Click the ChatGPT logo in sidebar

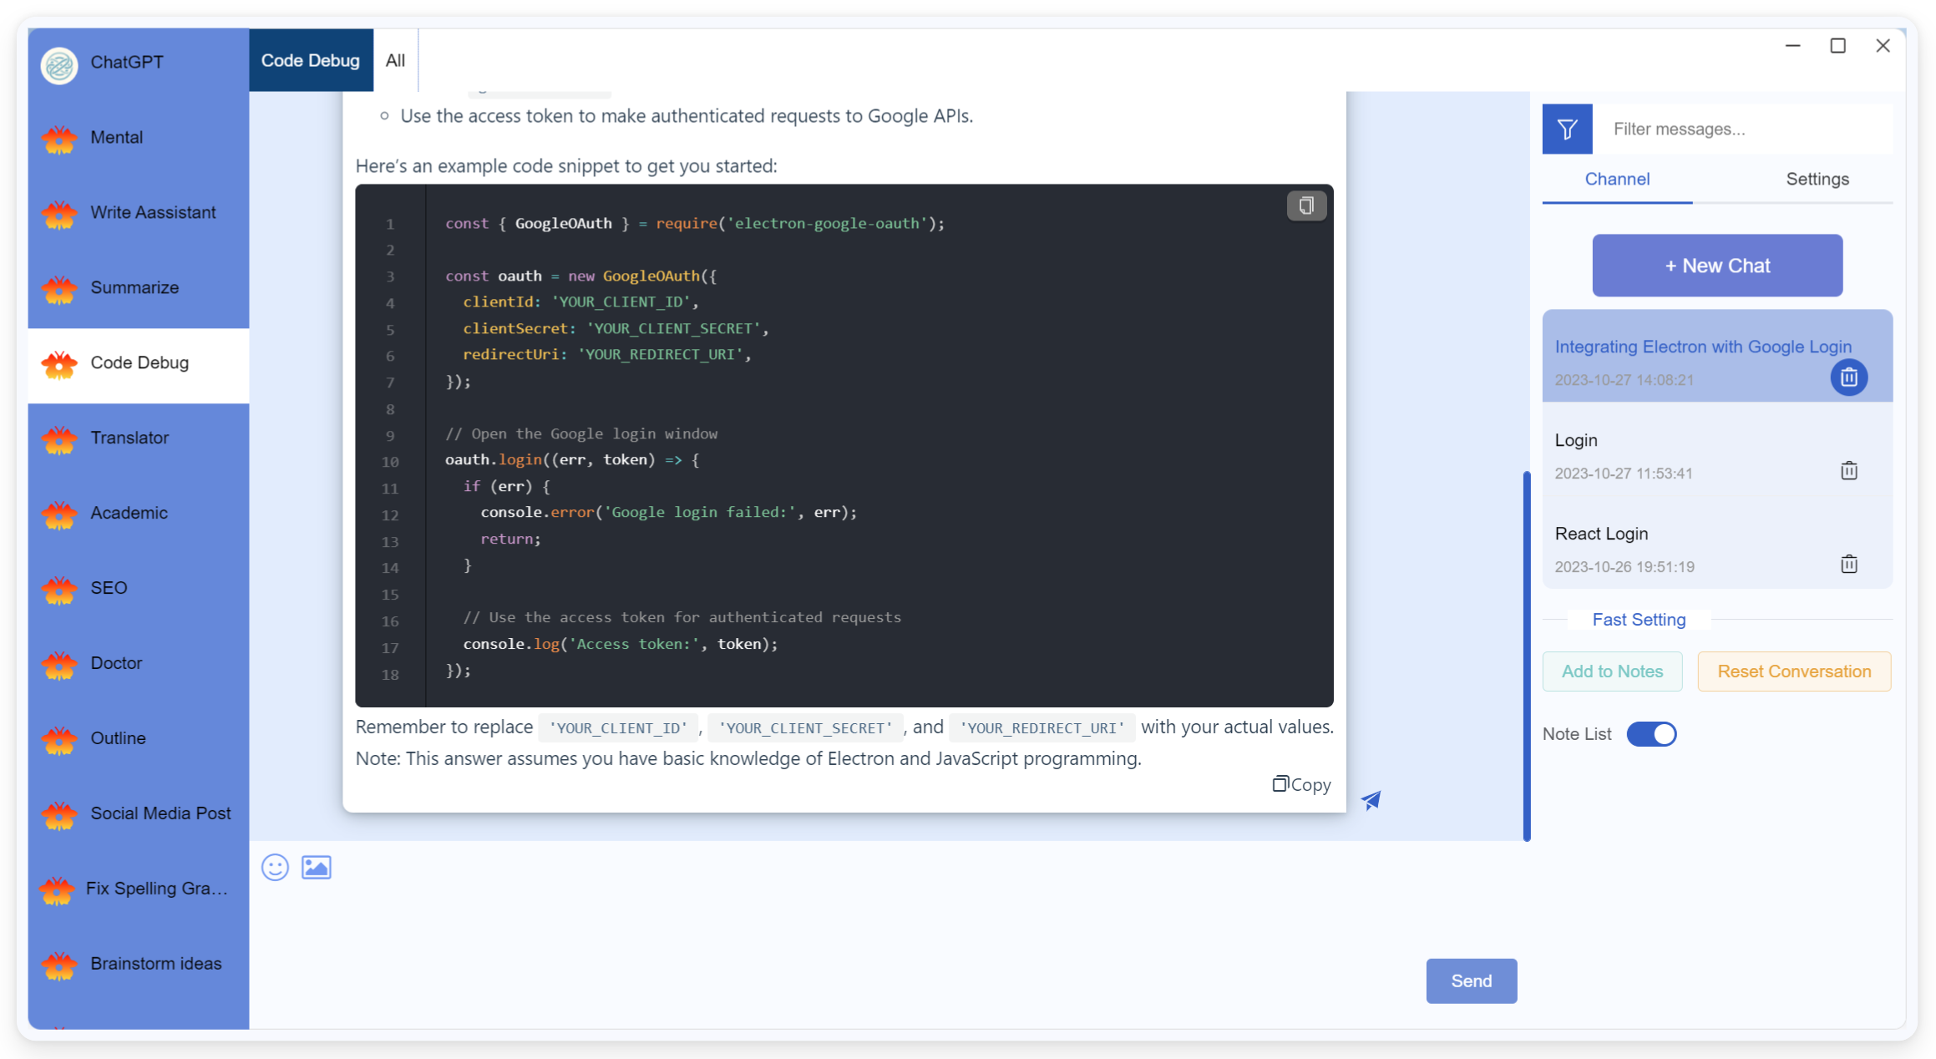59,64
